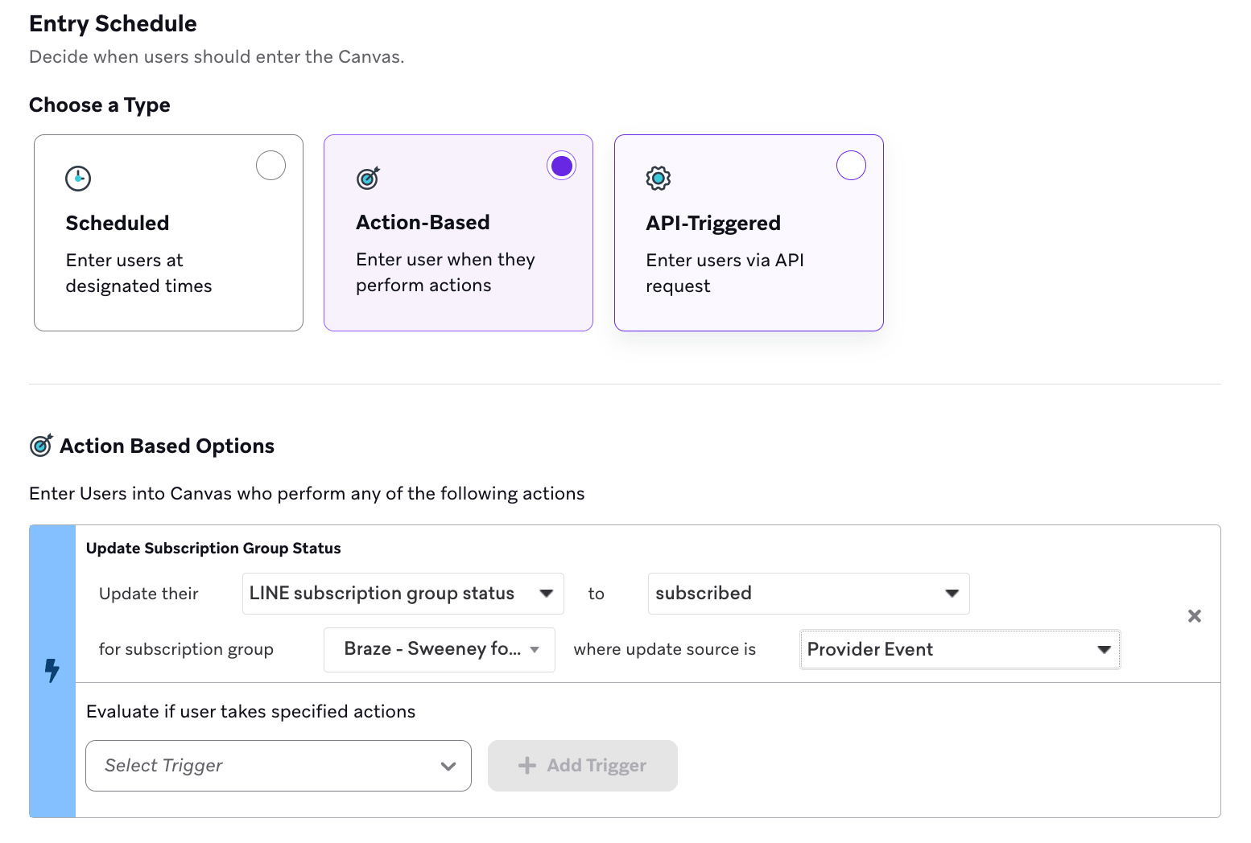
Task: Open the Provider Event update source dropdown
Action: [959, 650]
